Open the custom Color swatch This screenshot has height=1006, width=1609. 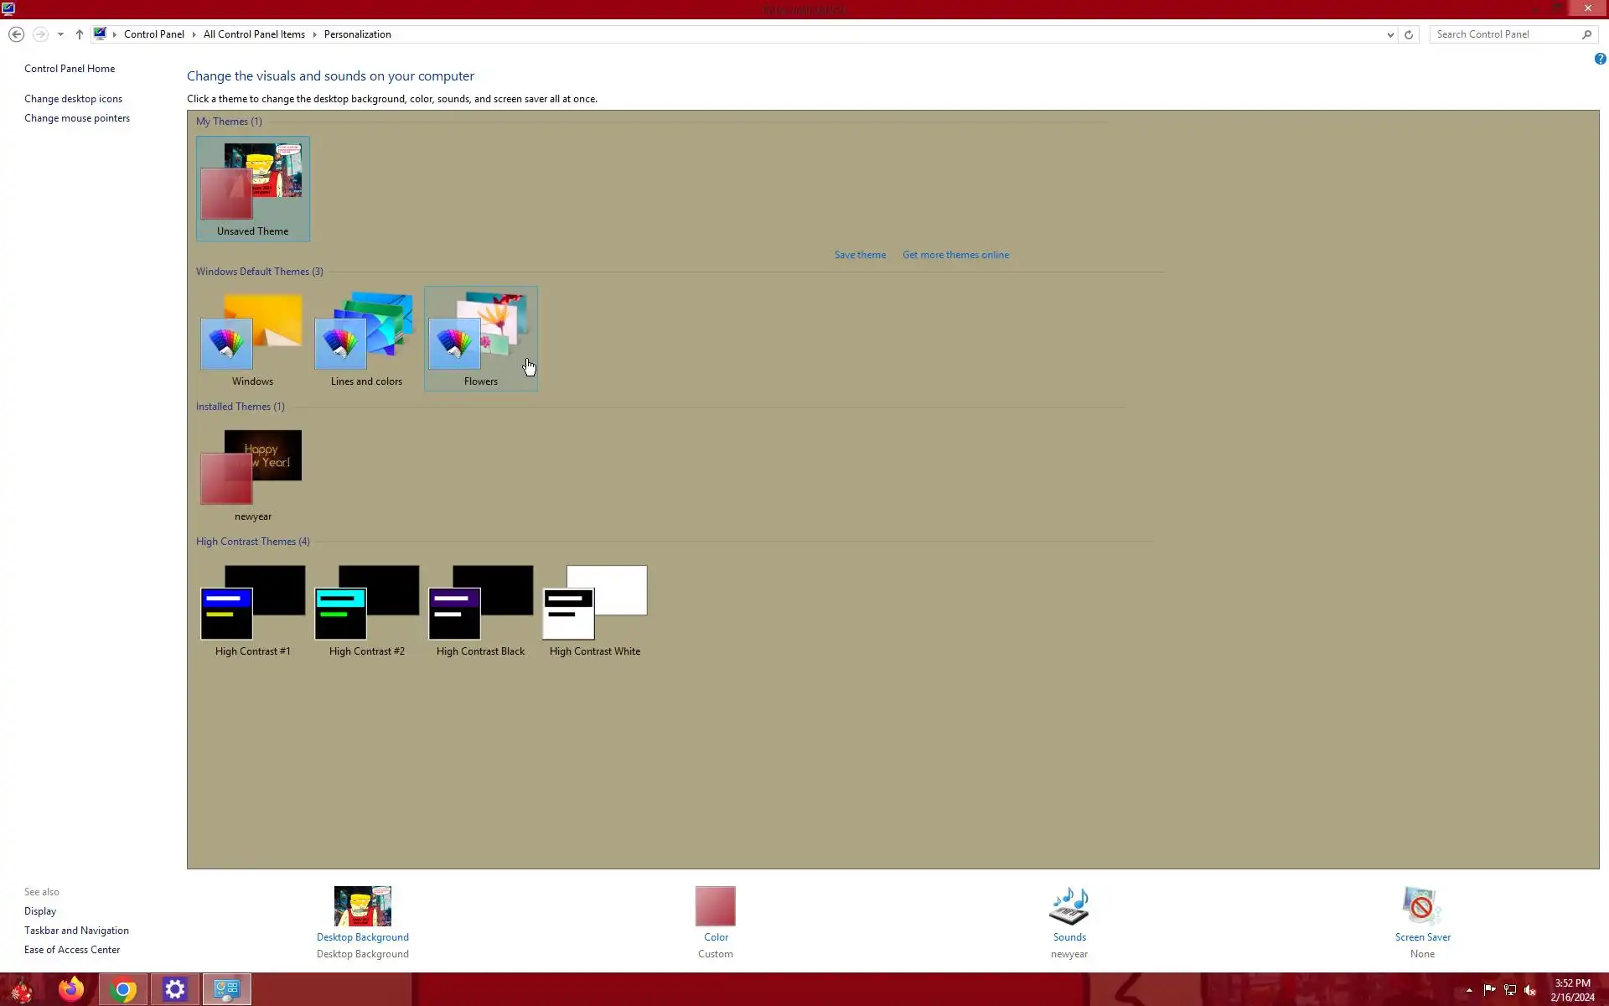[x=715, y=906]
